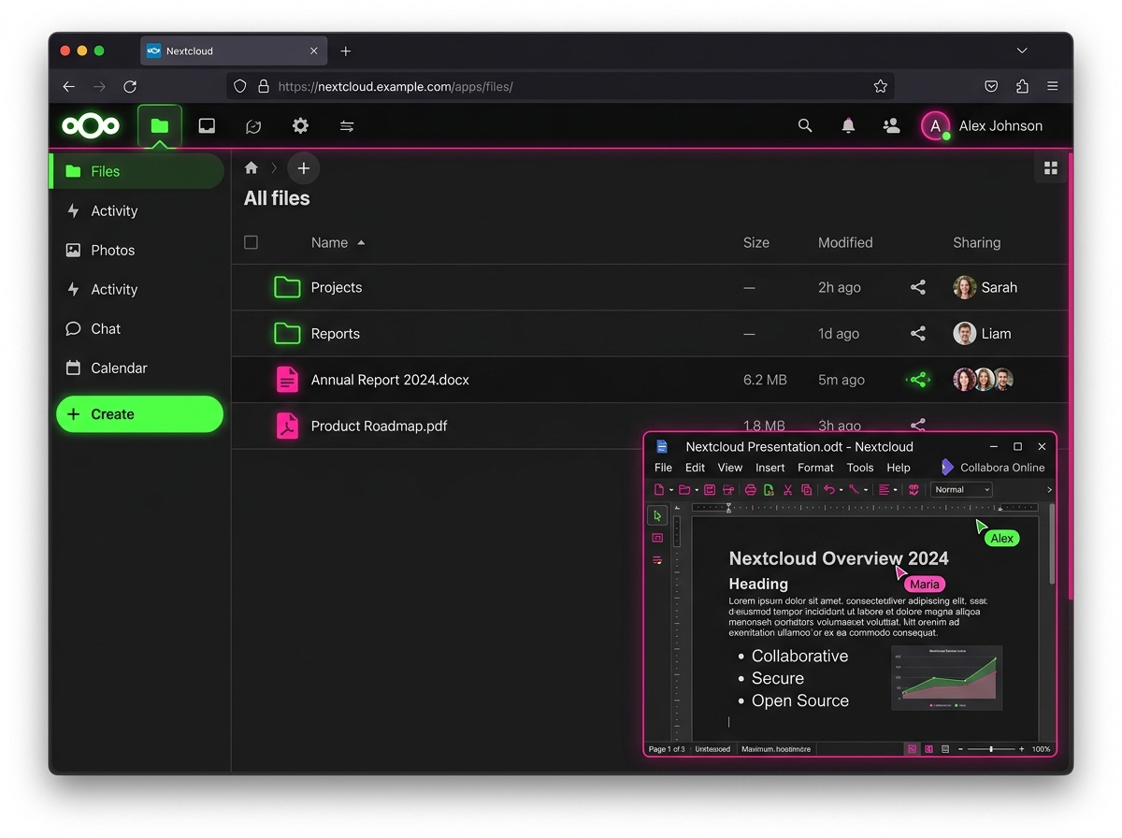Click the share icon in the Projects row
This screenshot has height=838, width=1122.
click(918, 287)
